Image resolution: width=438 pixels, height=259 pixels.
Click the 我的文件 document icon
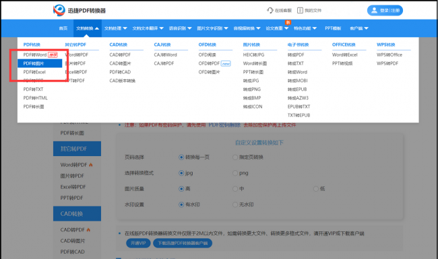[300, 10]
